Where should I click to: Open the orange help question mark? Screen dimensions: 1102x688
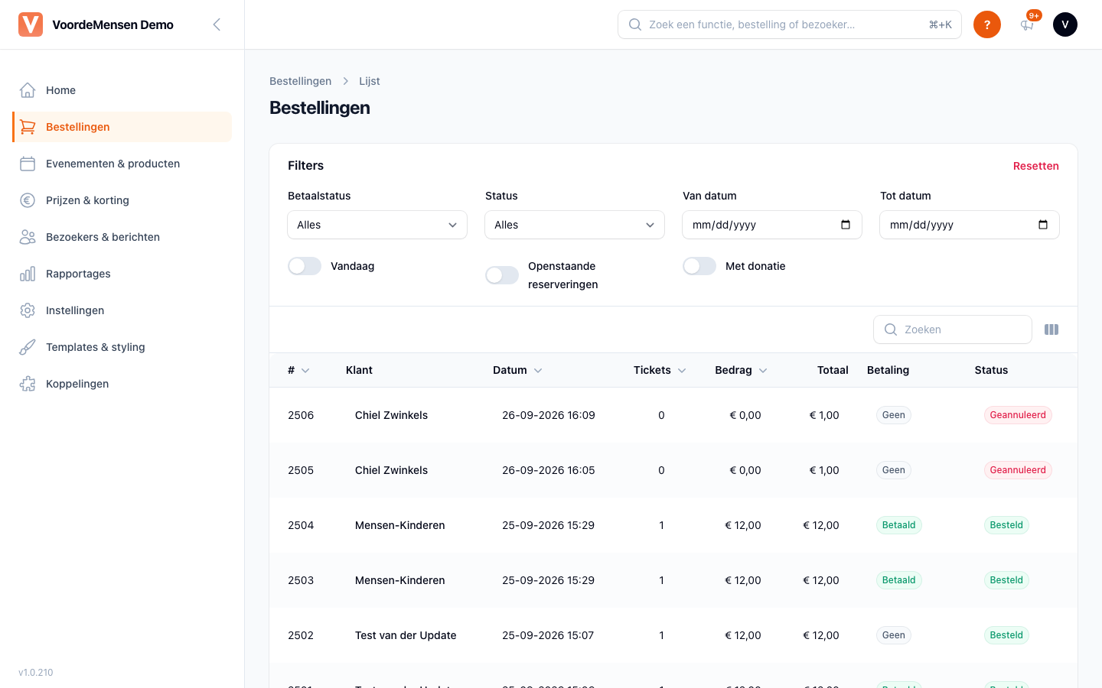tap(987, 24)
